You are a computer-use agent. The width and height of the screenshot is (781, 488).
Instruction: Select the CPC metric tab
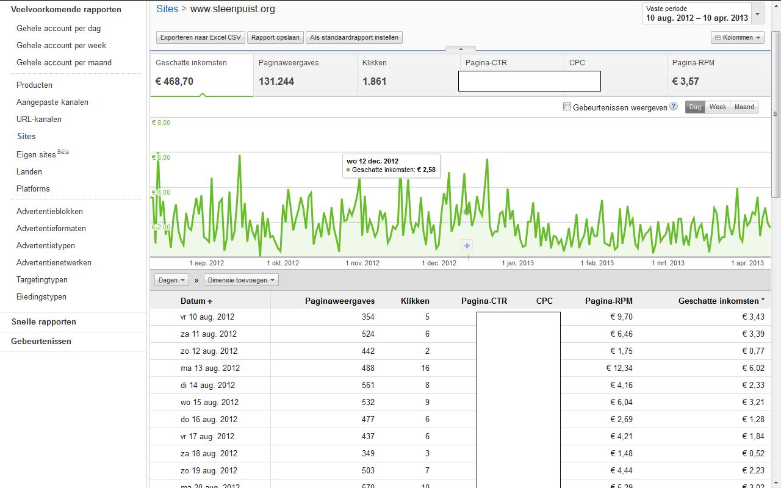click(615, 75)
